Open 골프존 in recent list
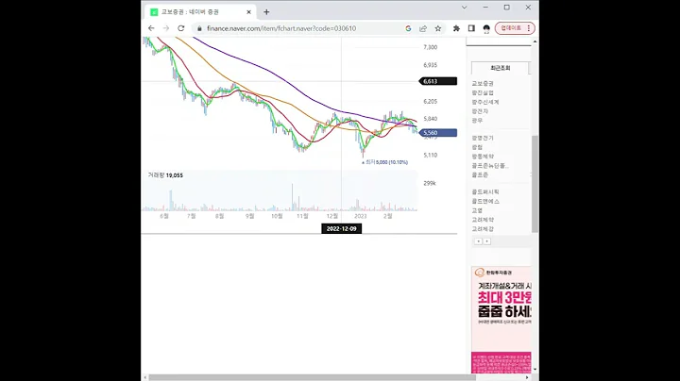The width and height of the screenshot is (680, 381). pos(480,174)
